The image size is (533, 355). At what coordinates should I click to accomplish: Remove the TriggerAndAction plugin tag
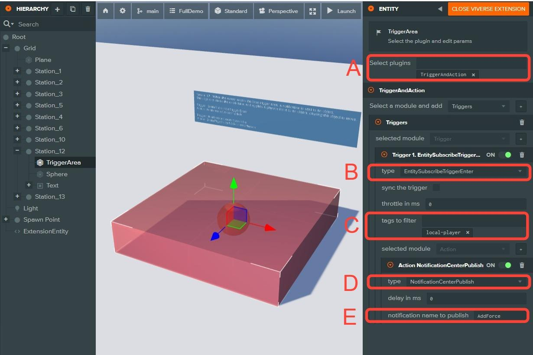point(473,75)
